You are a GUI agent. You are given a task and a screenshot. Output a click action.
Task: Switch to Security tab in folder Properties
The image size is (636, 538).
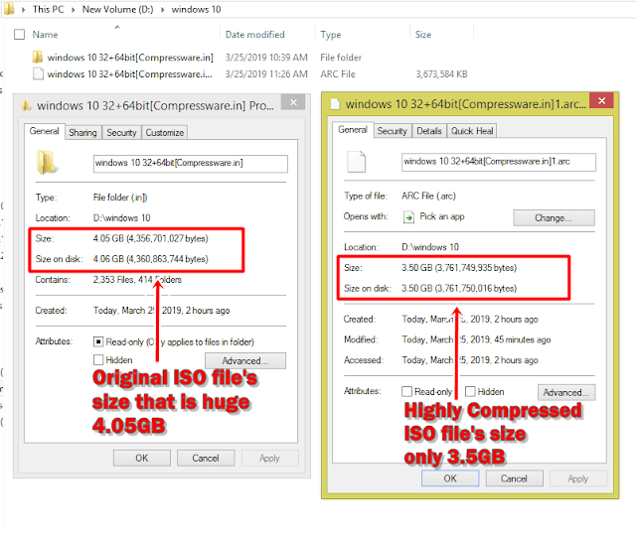point(121,132)
